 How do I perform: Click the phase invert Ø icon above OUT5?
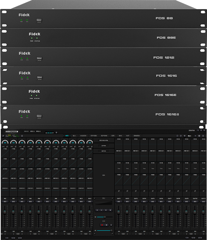coord(153,191)
